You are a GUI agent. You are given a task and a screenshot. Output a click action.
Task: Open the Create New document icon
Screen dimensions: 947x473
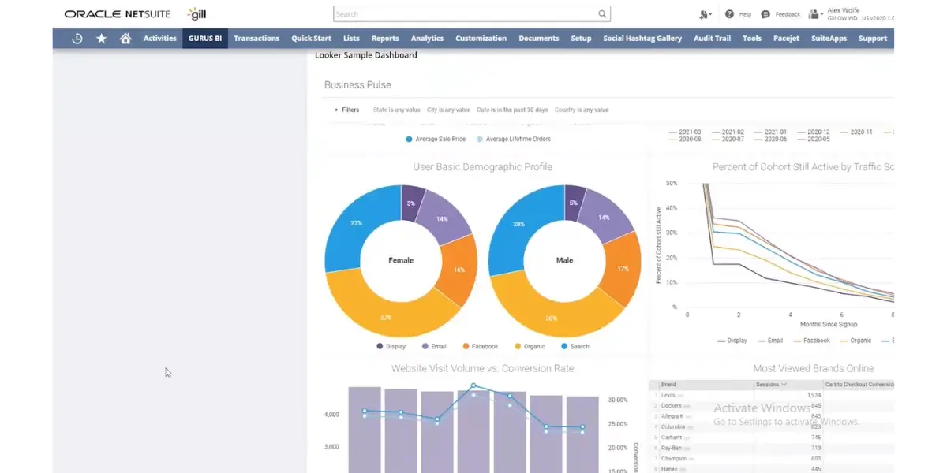pos(705,14)
